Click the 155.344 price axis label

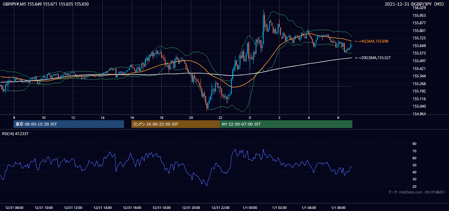pyautogui.click(x=419, y=76)
